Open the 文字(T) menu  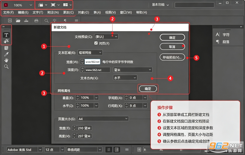38,12
